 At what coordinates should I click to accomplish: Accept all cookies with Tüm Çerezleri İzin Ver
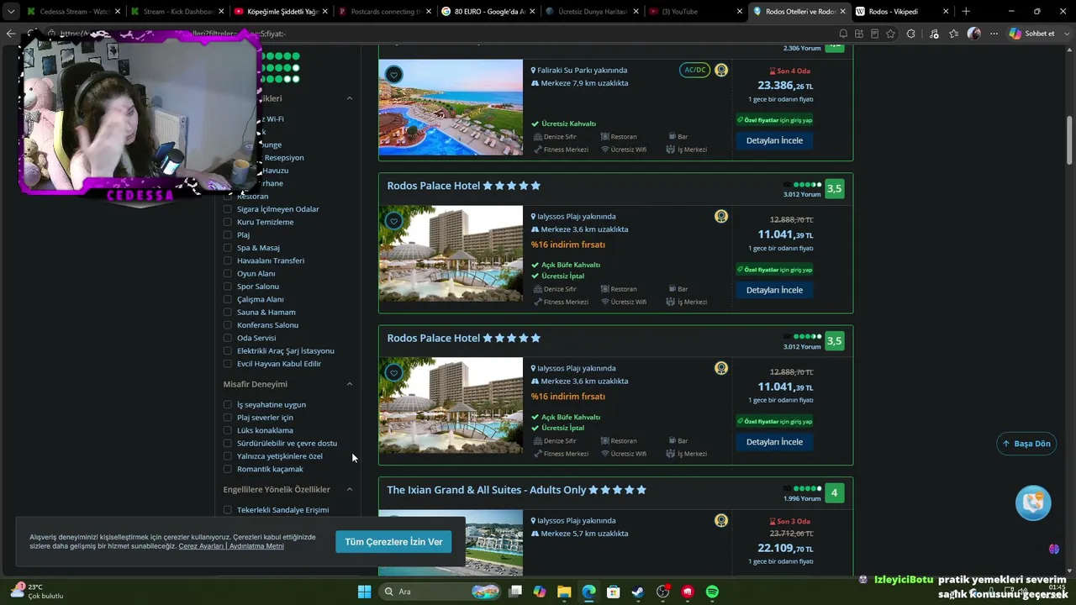point(393,542)
